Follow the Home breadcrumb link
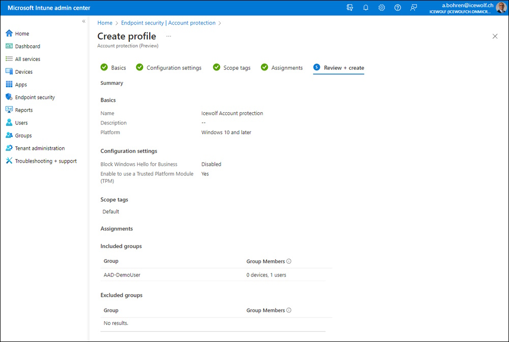The width and height of the screenshot is (509, 342). click(x=105, y=23)
